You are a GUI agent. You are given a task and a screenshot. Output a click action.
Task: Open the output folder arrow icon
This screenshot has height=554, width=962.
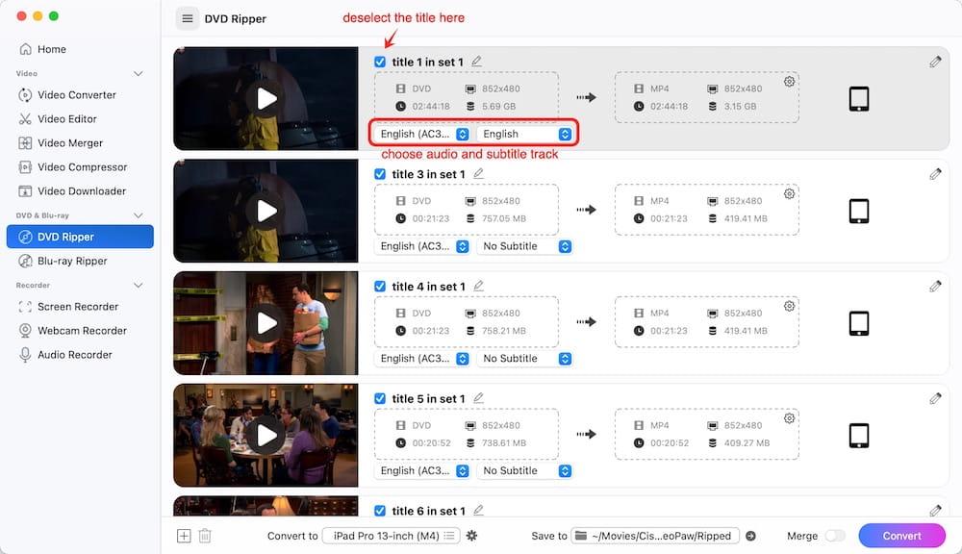pos(750,536)
